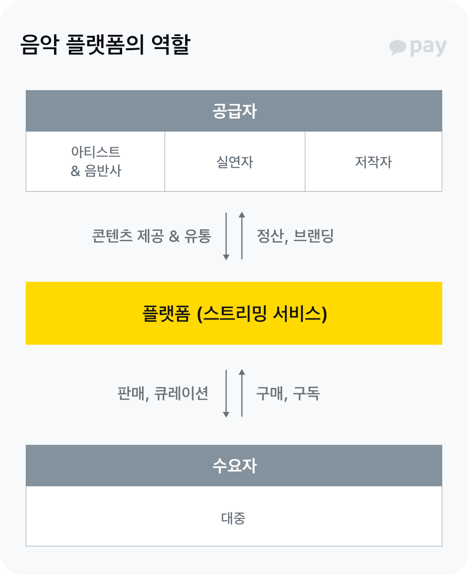The height and width of the screenshot is (575, 468).
Task: Click the yellow 플랫폼 (스트리밍 서비스) box
Action: [234, 313]
